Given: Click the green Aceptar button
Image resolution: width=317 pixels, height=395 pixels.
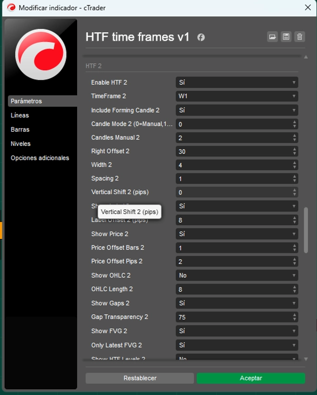Looking at the screenshot, I should (x=251, y=378).
